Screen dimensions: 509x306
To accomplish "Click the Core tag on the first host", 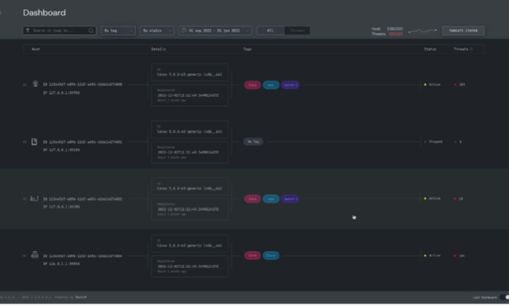I will click(x=252, y=85).
